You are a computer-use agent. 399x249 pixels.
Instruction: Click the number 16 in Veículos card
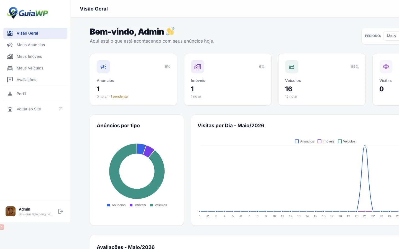click(x=288, y=89)
